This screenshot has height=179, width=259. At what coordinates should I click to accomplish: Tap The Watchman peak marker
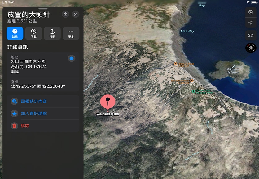coord(192,81)
